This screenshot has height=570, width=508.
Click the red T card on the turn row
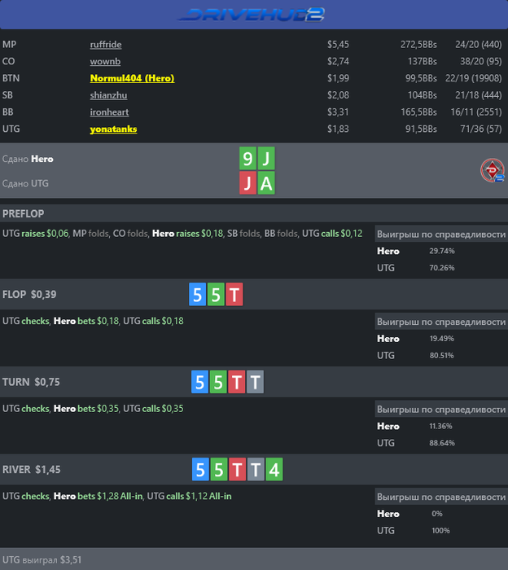pos(237,382)
